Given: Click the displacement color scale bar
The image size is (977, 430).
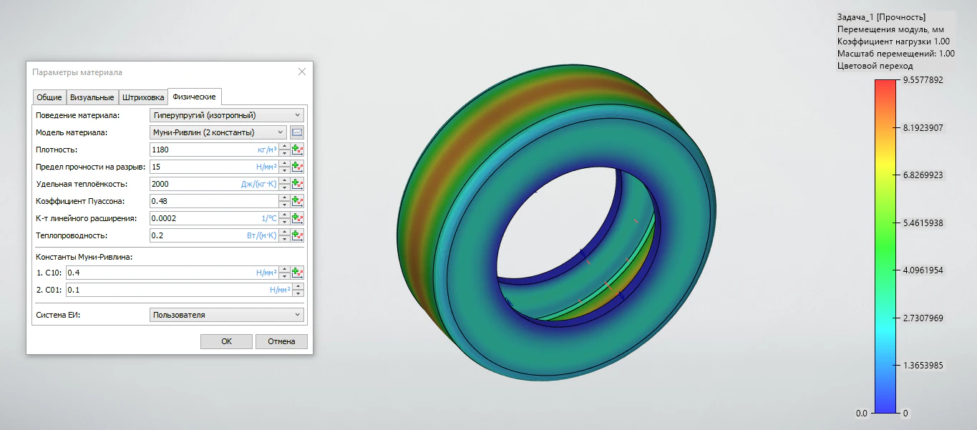Looking at the screenshot, I should click(885, 246).
